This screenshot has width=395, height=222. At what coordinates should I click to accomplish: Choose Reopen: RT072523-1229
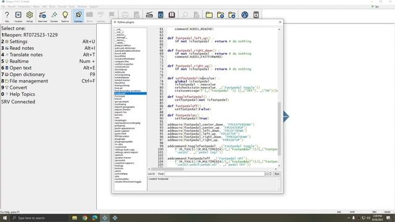(x=30, y=35)
